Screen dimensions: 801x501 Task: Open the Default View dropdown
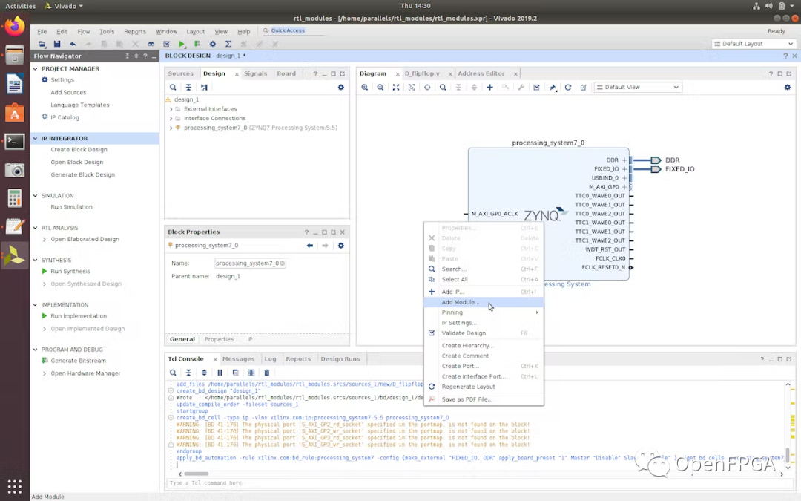(x=638, y=88)
